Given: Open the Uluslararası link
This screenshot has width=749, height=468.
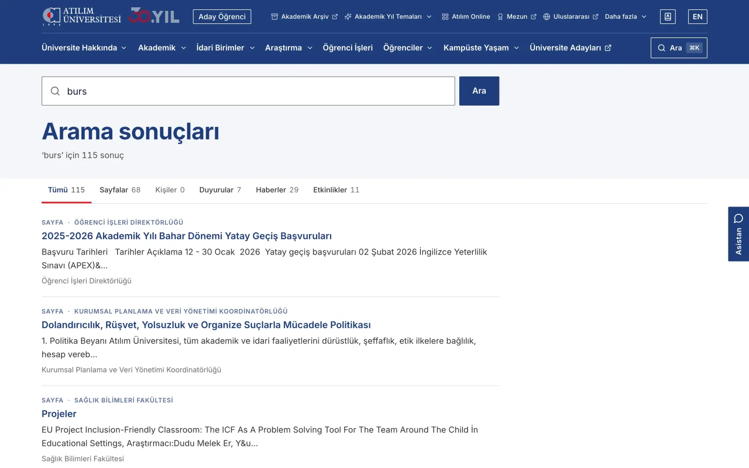Looking at the screenshot, I should tap(571, 16).
